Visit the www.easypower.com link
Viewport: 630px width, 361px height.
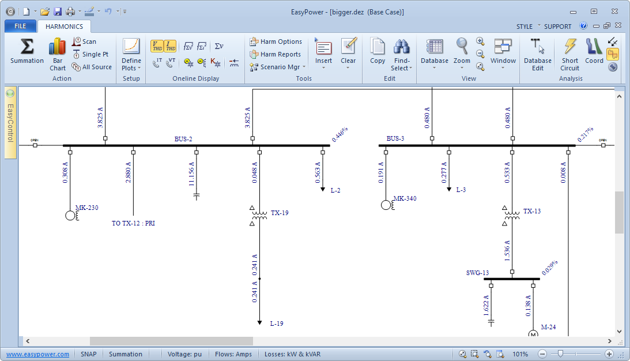point(38,354)
